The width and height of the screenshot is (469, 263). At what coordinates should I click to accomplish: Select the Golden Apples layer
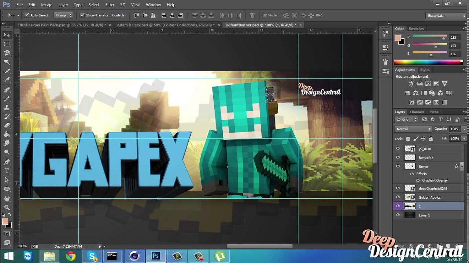pos(429,197)
